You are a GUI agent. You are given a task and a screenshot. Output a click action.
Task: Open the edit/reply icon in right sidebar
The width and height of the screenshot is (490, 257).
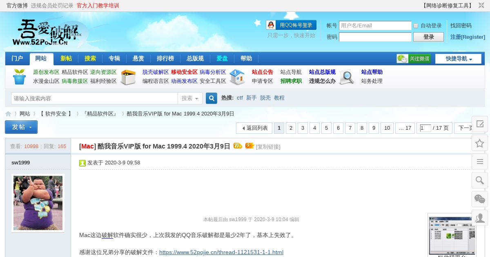point(480,124)
